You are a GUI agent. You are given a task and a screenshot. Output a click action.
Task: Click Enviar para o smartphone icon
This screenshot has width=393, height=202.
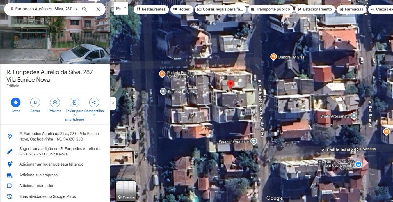pyautogui.click(x=74, y=102)
